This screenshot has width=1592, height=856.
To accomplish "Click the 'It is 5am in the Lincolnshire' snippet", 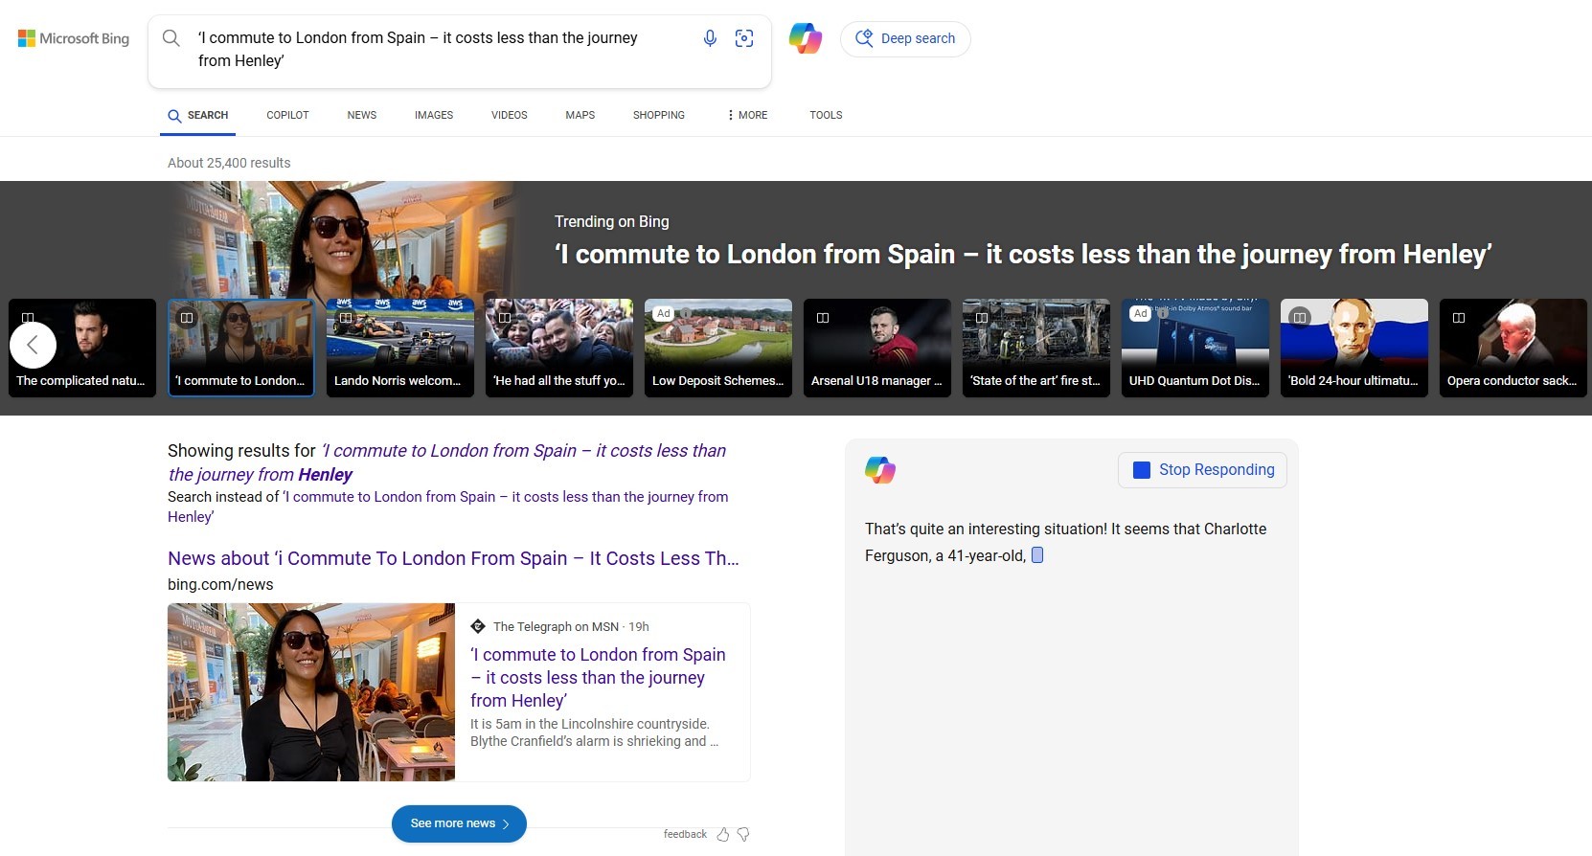I will (x=594, y=732).
